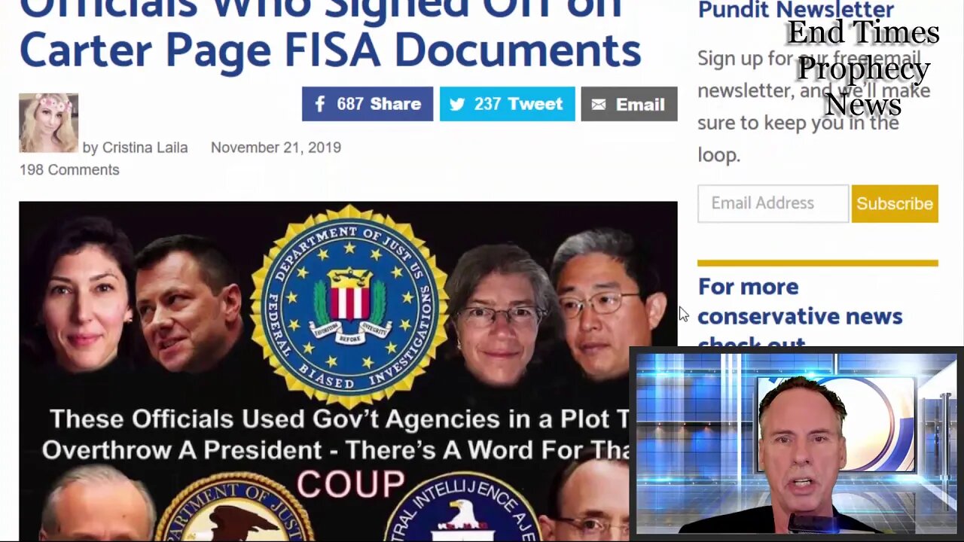This screenshot has height=542, width=964.
Task: Click the End Times Prophecy News watermark
Action: (863, 68)
